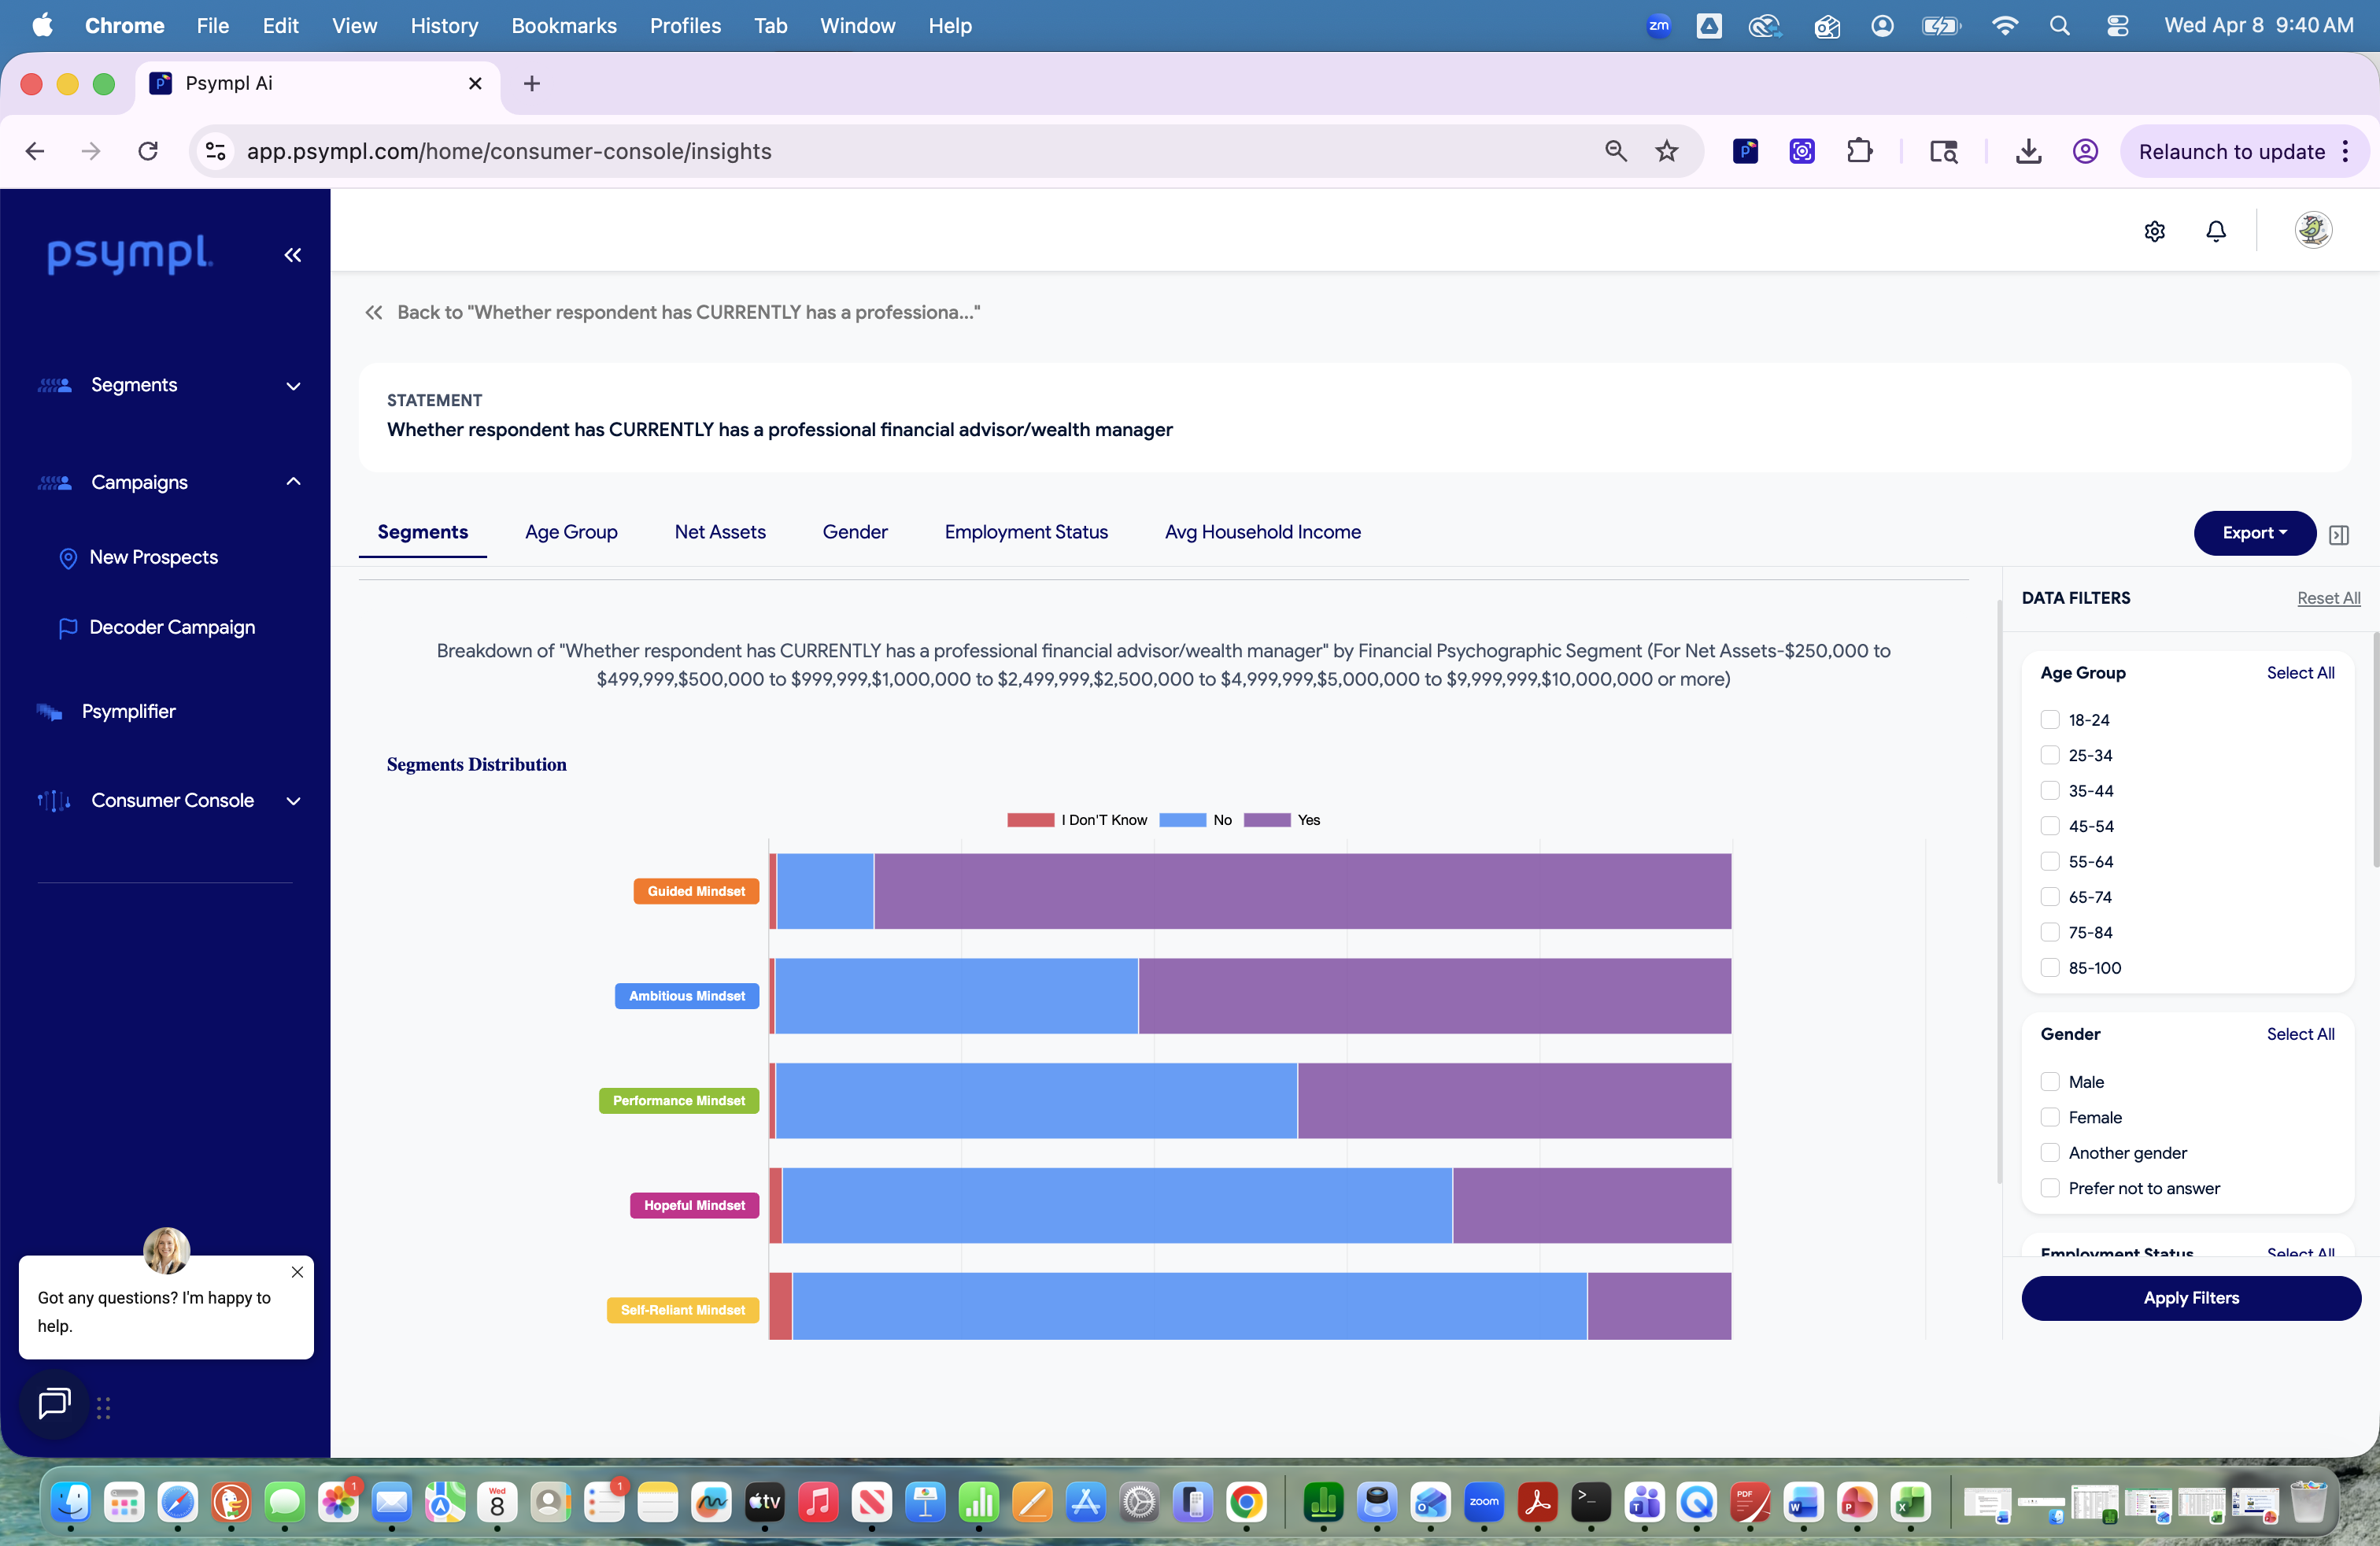
Task: Open the Export dropdown button
Action: coord(2253,532)
